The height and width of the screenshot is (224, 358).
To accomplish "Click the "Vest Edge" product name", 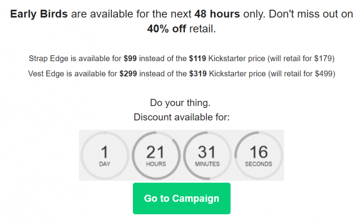I will tap(45, 74).
